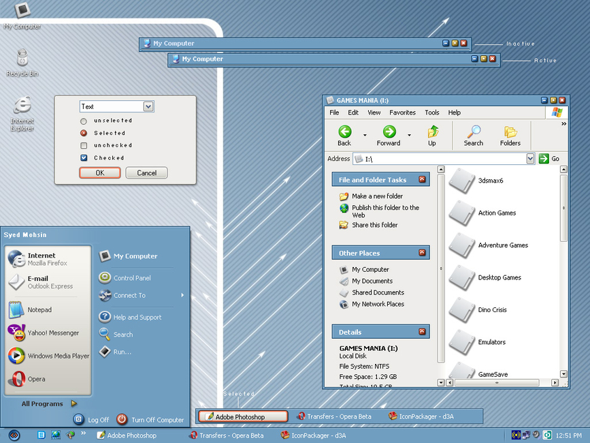Launch Notepad from Start menu
590x443 pixels.
click(48, 309)
